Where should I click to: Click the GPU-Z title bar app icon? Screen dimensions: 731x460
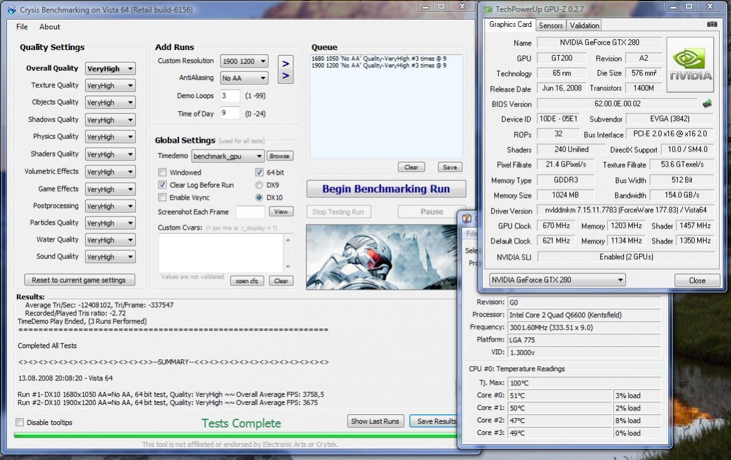tap(487, 9)
